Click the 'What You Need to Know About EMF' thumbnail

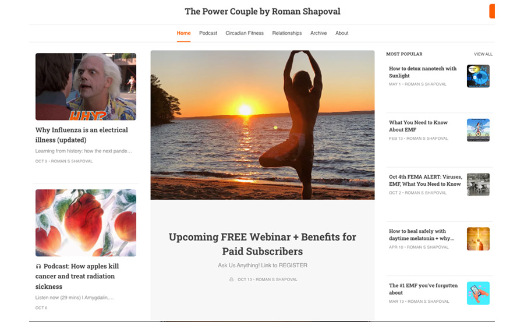(x=478, y=130)
